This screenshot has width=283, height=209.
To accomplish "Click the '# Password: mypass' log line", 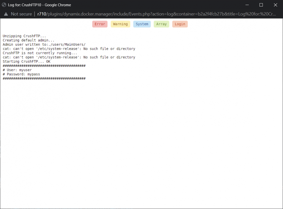I will pos(21,74).
